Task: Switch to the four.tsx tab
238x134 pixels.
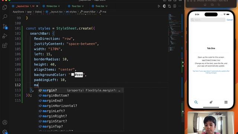Action: 76,6
